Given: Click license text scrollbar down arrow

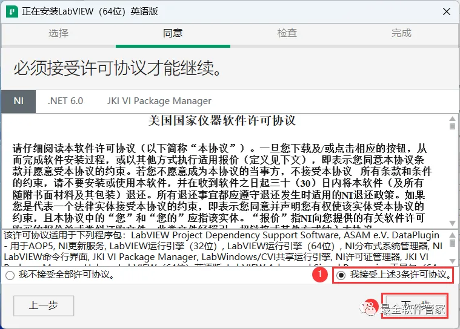Looking at the screenshot, I should (452, 223).
